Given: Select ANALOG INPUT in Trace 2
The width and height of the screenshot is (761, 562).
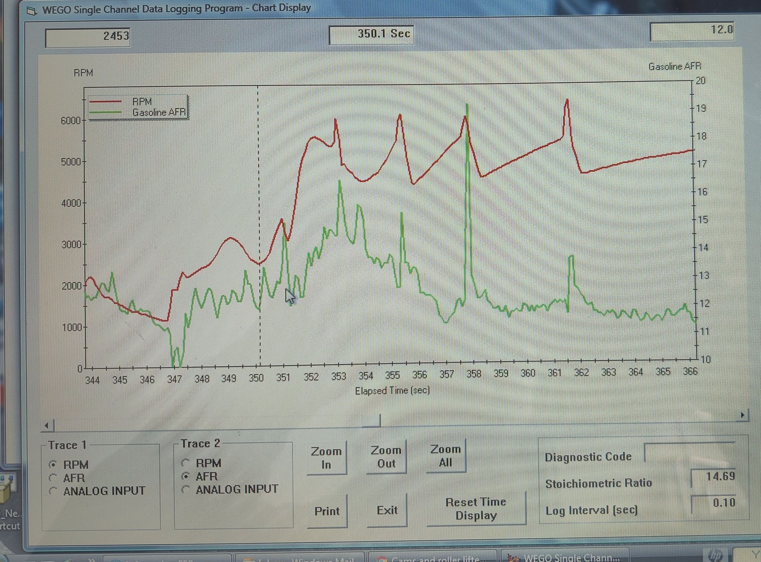Looking at the screenshot, I should 186,489.
